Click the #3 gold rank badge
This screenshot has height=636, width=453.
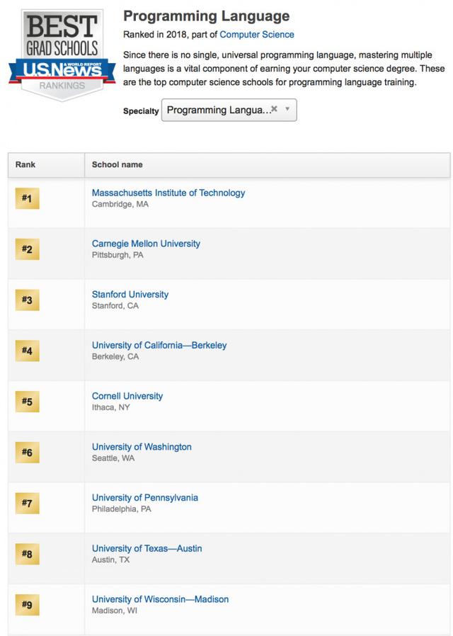27,300
